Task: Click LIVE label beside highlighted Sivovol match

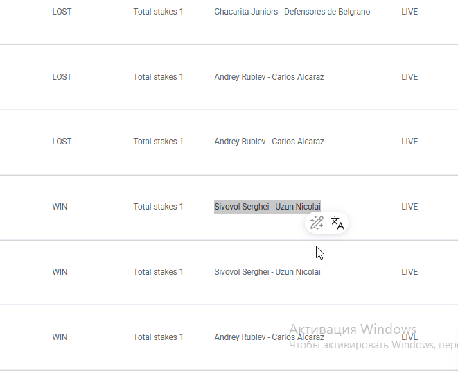Action: [x=409, y=207]
